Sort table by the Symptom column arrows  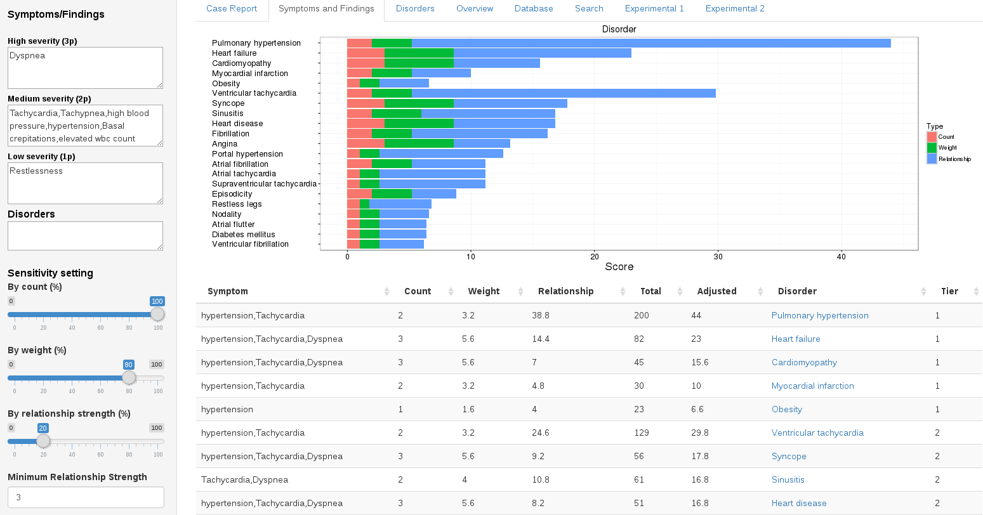pyautogui.click(x=387, y=292)
